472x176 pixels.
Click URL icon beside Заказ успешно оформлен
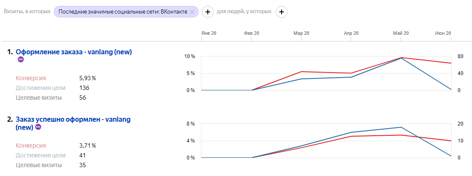38,127
